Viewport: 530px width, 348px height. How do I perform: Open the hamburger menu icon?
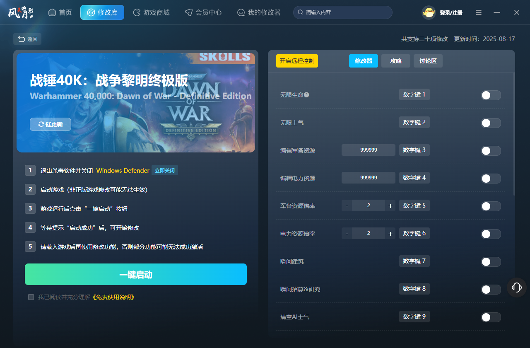(x=479, y=12)
